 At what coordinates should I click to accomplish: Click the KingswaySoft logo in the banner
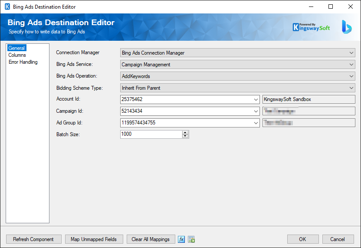[x=311, y=27]
